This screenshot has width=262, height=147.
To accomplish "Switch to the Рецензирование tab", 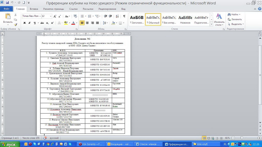I will [107, 9].
